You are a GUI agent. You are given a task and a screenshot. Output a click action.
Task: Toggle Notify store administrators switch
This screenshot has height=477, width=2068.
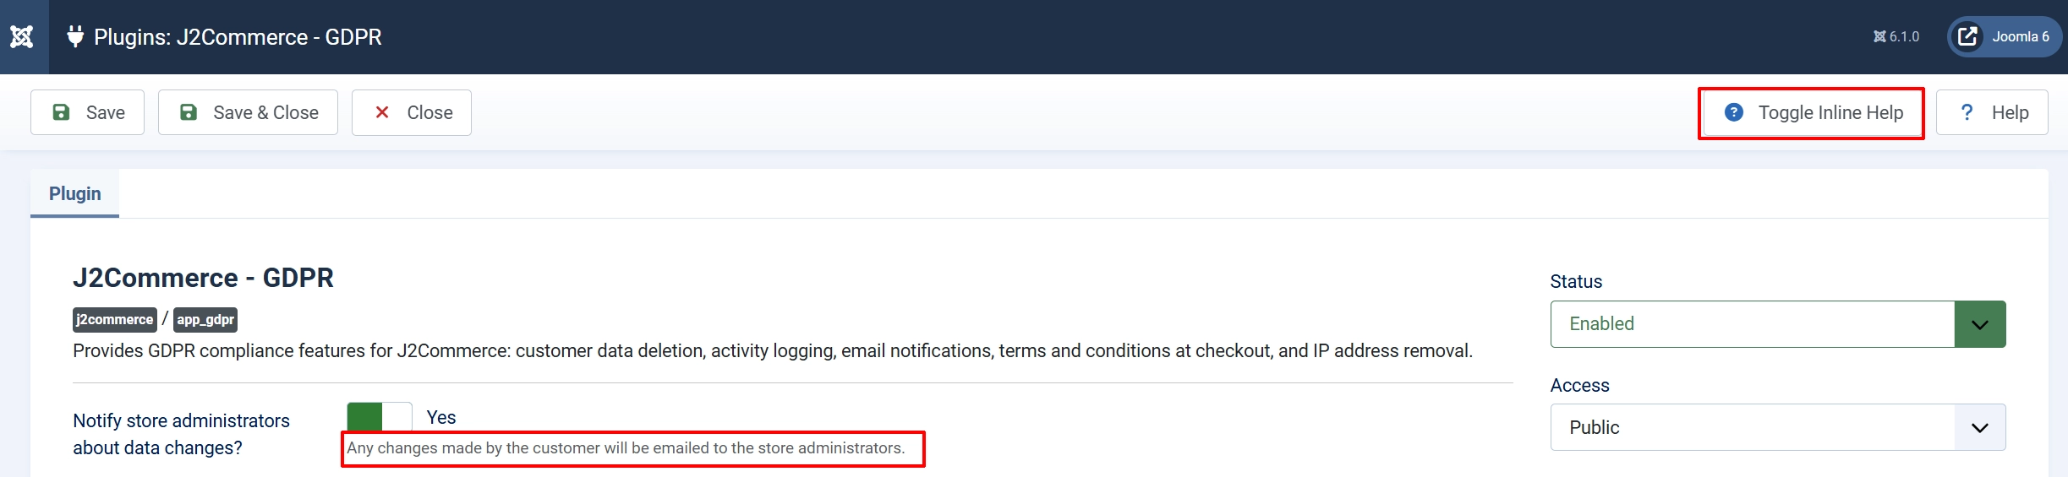380,417
